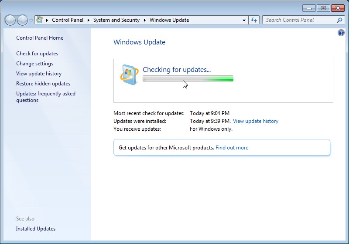
Task: Click the Windows Update shield icon
Action: click(129, 75)
